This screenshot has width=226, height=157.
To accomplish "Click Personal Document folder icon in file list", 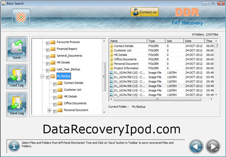I will (x=111, y=64).
